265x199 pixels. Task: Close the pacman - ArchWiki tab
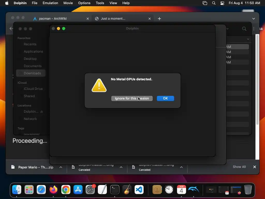pos(87,19)
